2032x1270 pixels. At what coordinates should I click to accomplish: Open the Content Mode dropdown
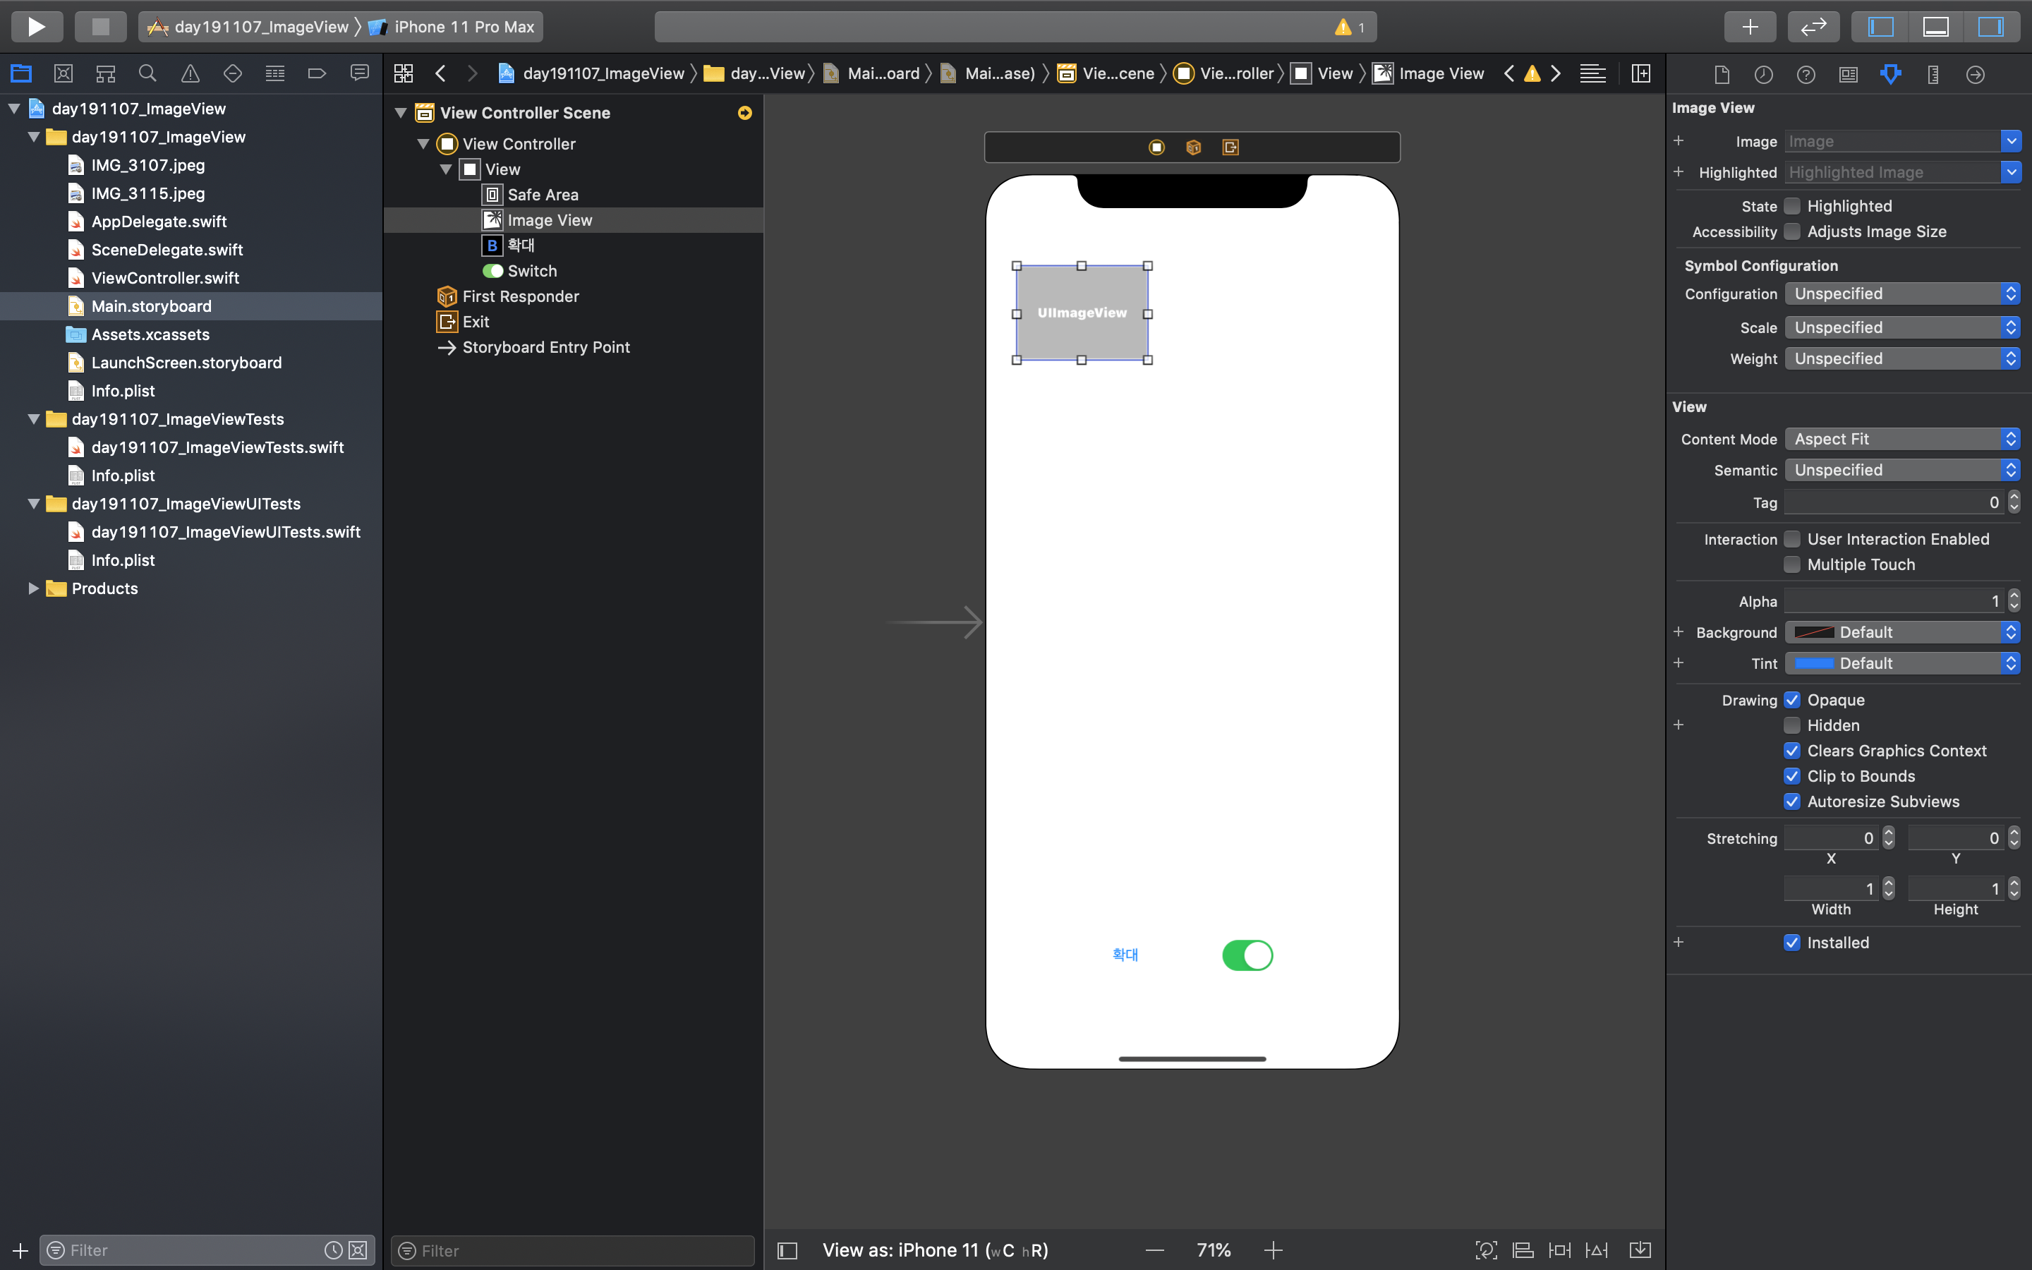(1902, 440)
